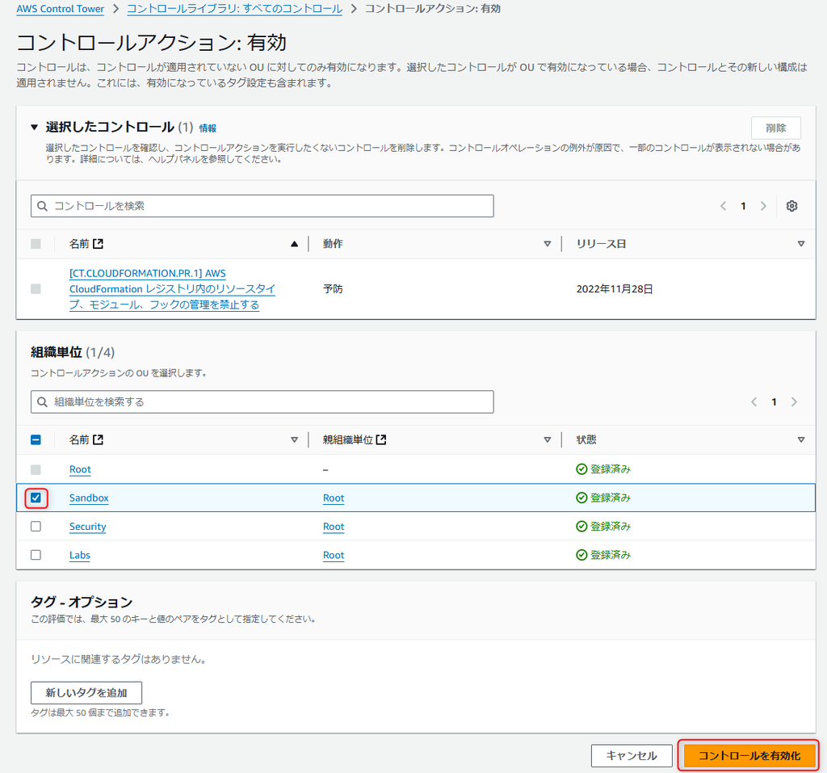Click the 登録済み check icon on the Sandbox row
827x773 pixels.
pyautogui.click(x=581, y=498)
